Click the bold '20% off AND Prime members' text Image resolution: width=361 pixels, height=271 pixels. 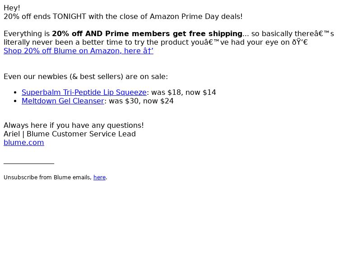point(111,33)
